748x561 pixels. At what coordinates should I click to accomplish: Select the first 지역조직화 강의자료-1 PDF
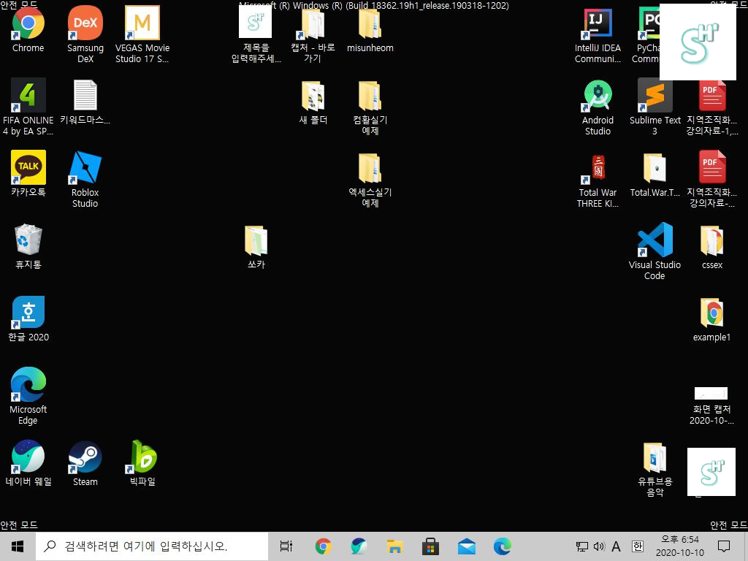[711, 107]
